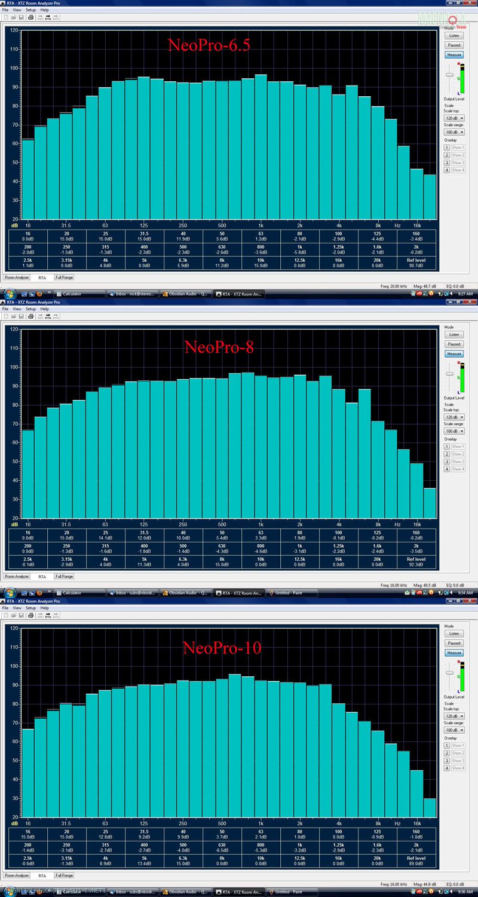478x897 pixels.
Task: Activate Measure mode in NeoPro-6.5 window
Action: [x=454, y=54]
